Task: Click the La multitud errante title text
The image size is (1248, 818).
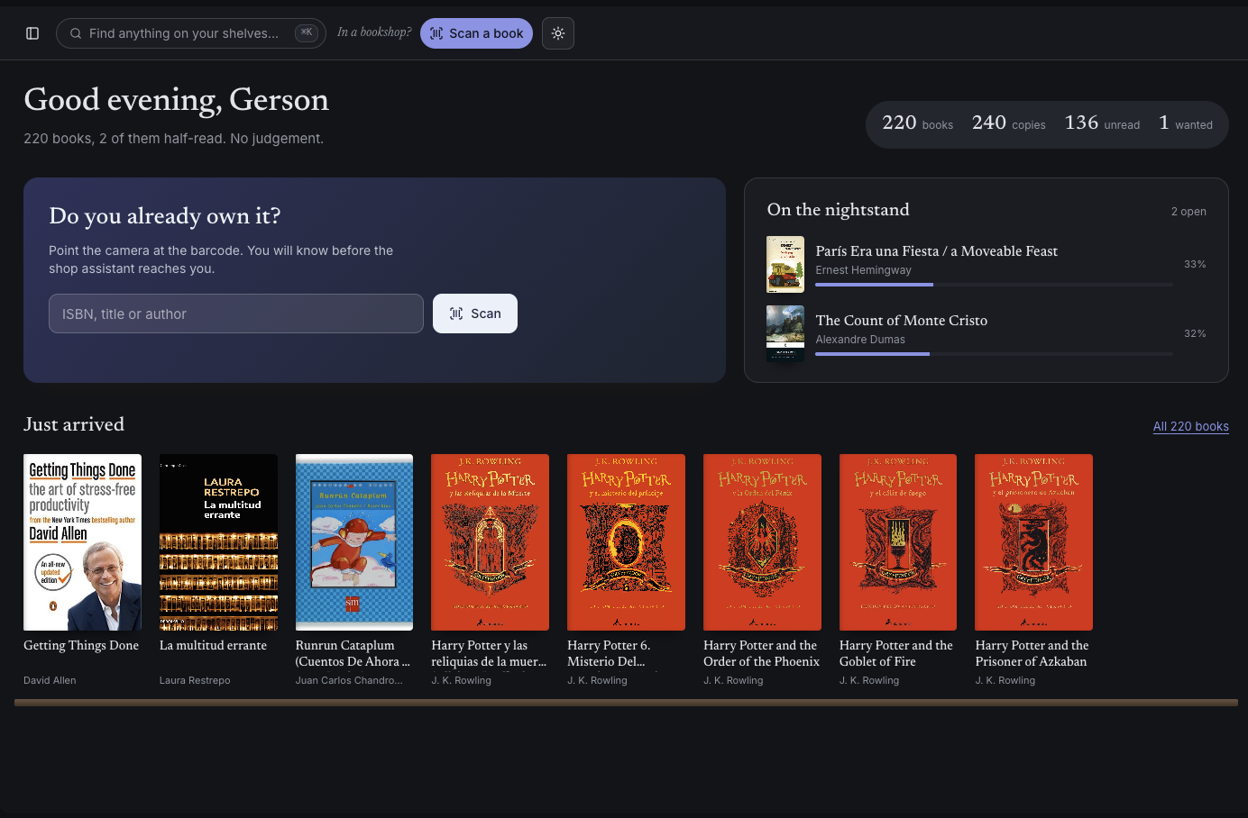Action: [213, 645]
